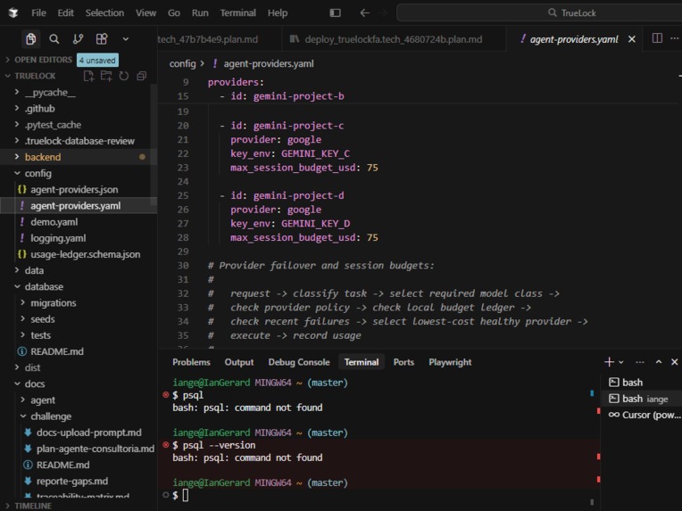Open the Help menu
The image size is (682, 511).
point(277,13)
